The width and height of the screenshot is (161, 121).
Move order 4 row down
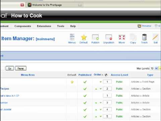coord(101,110)
